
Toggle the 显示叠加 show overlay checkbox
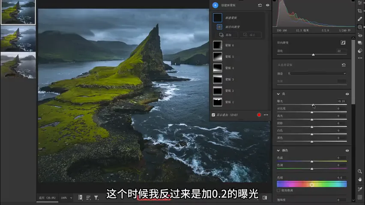(213, 115)
